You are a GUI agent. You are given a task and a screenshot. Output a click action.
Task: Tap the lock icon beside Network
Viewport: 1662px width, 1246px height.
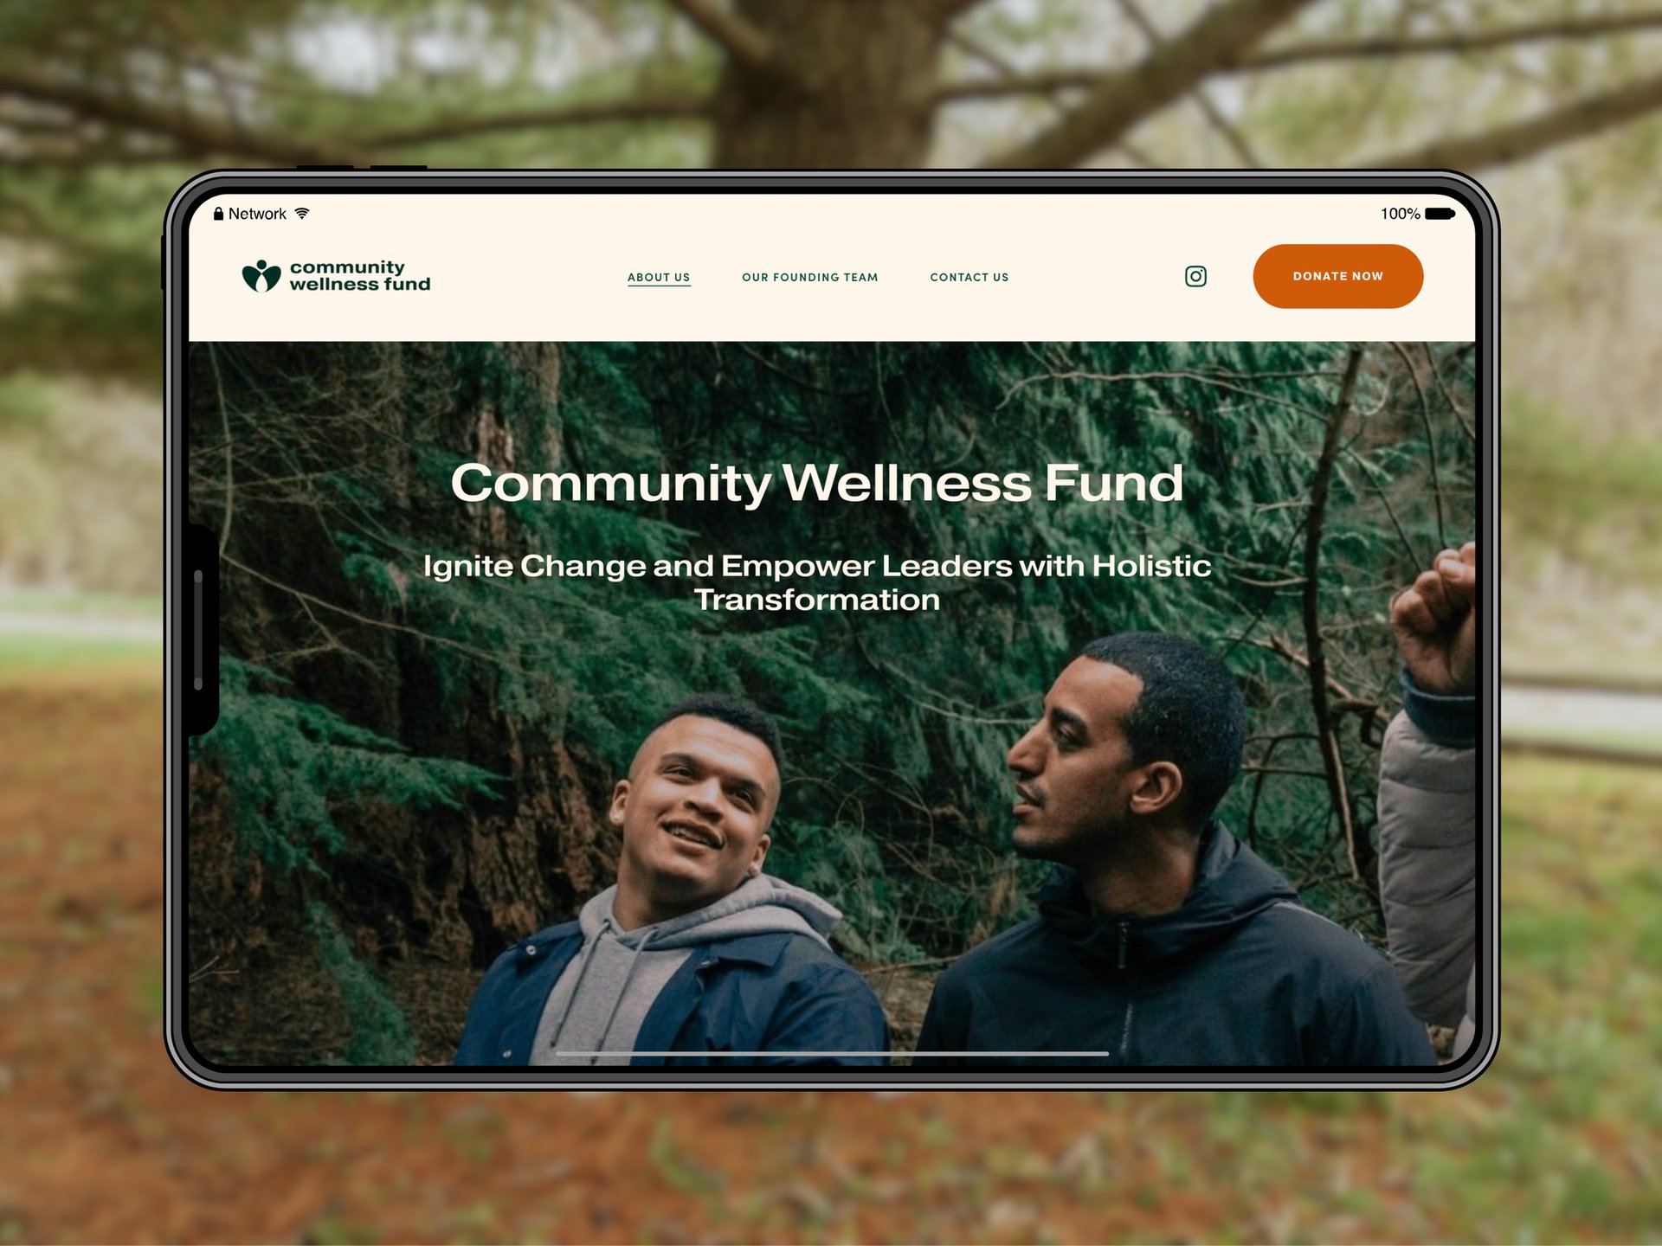(x=218, y=213)
